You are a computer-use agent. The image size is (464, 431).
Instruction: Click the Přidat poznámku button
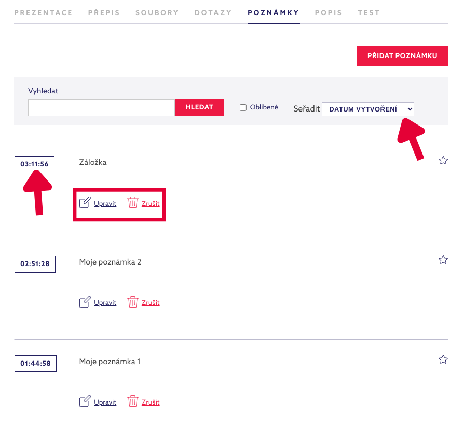(x=402, y=56)
